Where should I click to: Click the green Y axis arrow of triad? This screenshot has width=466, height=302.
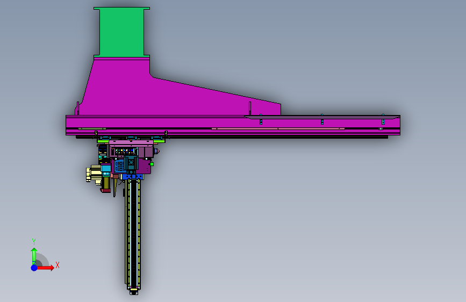pyautogui.click(x=34, y=256)
